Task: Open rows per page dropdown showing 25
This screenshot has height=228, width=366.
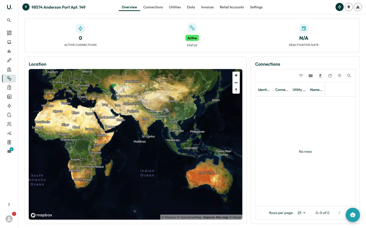Action: coord(301,213)
